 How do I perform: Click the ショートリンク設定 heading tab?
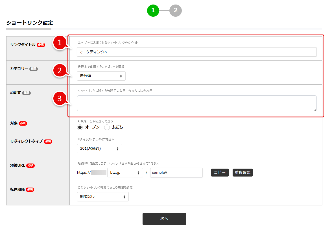[x=29, y=23]
